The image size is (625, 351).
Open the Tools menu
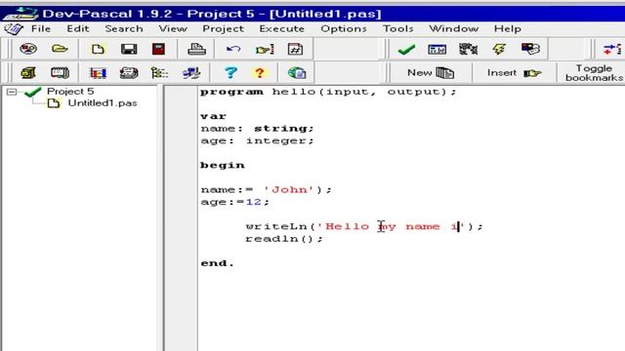click(x=397, y=28)
